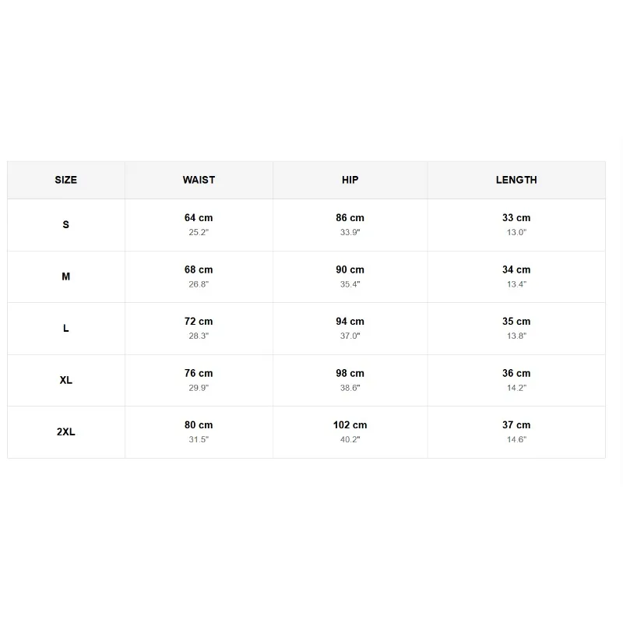The width and height of the screenshot is (623, 623).
Task: Click the HIP column header
Action: (350, 180)
